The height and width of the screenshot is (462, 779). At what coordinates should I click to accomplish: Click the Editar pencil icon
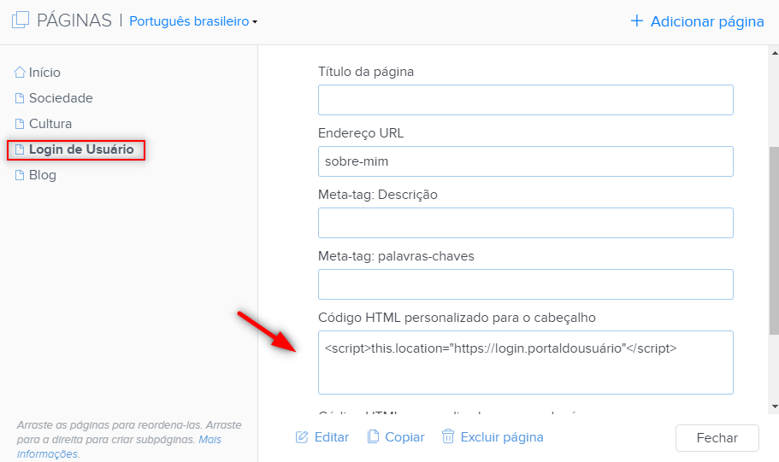(302, 437)
